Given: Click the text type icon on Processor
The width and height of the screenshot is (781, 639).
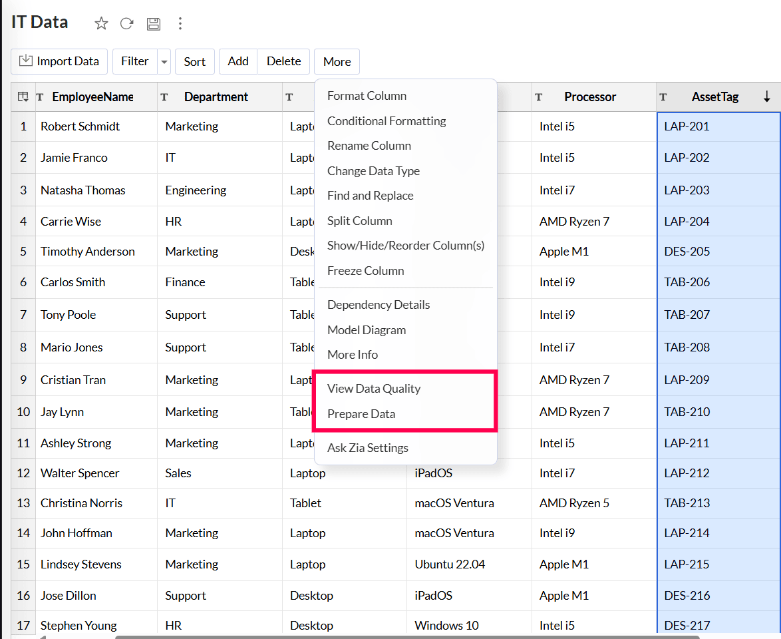Looking at the screenshot, I should click(539, 97).
